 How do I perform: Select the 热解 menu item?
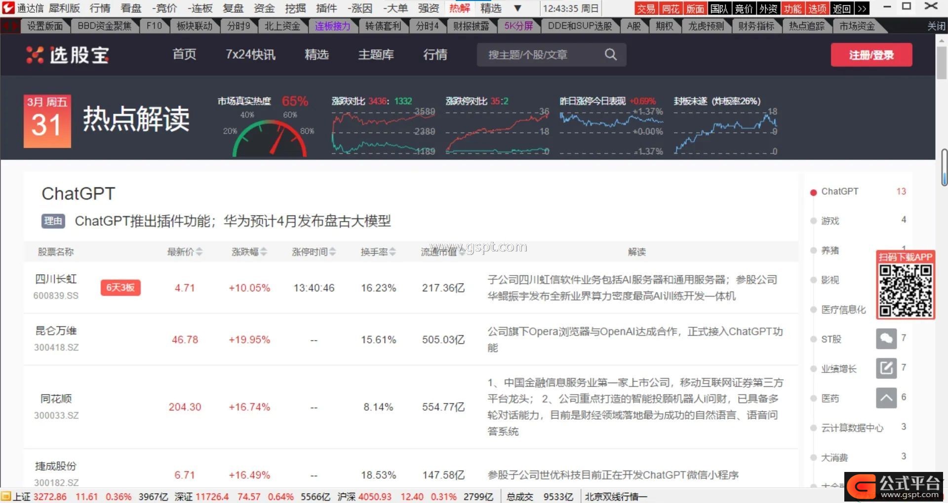pos(460,8)
